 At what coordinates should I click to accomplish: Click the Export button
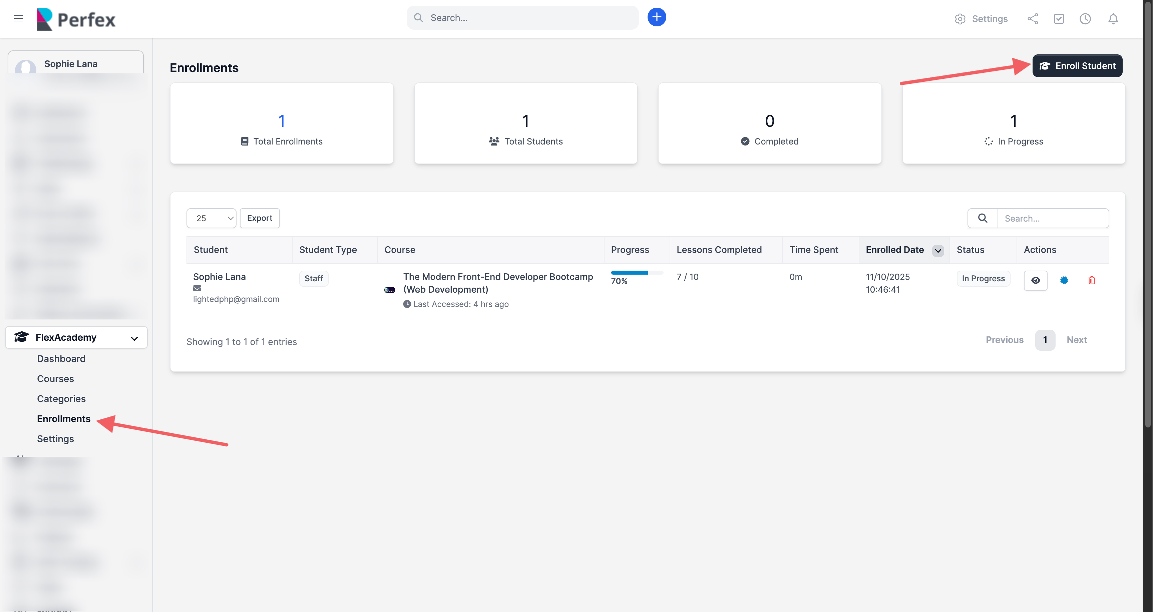[x=260, y=218]
